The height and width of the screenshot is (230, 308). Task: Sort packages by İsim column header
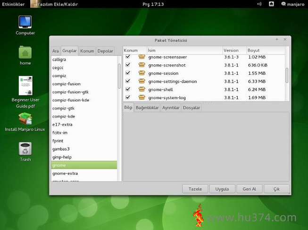coord(184,50)
